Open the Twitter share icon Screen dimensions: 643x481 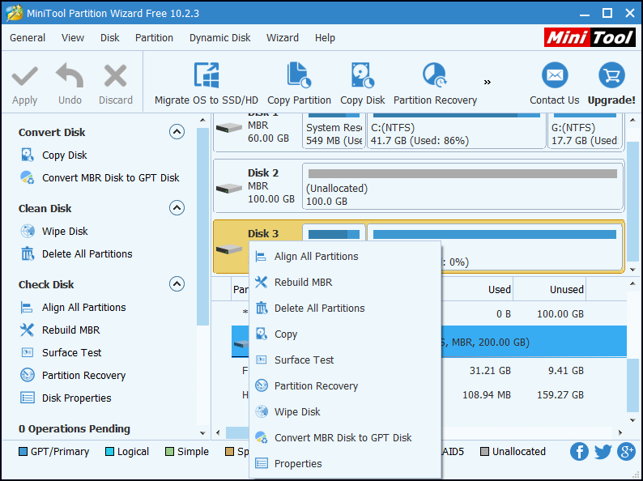click(603, 452)
